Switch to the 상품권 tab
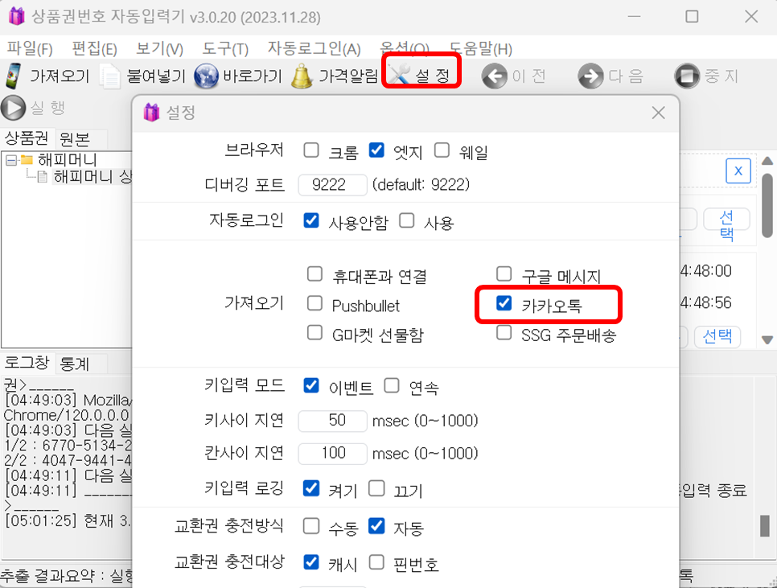Image resolution: width=777 pixels, height=588 pixels. (x=27, y=138)
